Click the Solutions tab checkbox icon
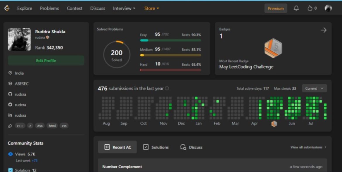 [x=146, y=147]
